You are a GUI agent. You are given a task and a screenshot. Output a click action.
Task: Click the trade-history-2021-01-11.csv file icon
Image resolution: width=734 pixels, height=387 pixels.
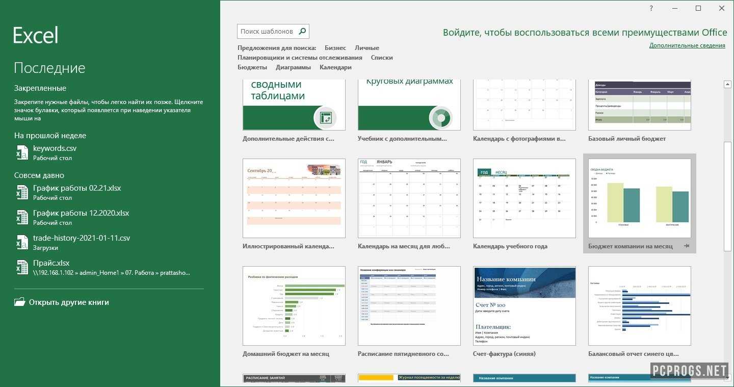(x=22, y=242)
